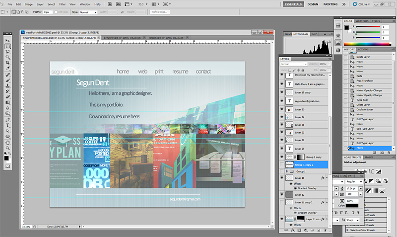Hide the segundent@gmail.com text layer
Image resolution: width=397 pixels, height=237 pixels.
click(x=282, y=101)
